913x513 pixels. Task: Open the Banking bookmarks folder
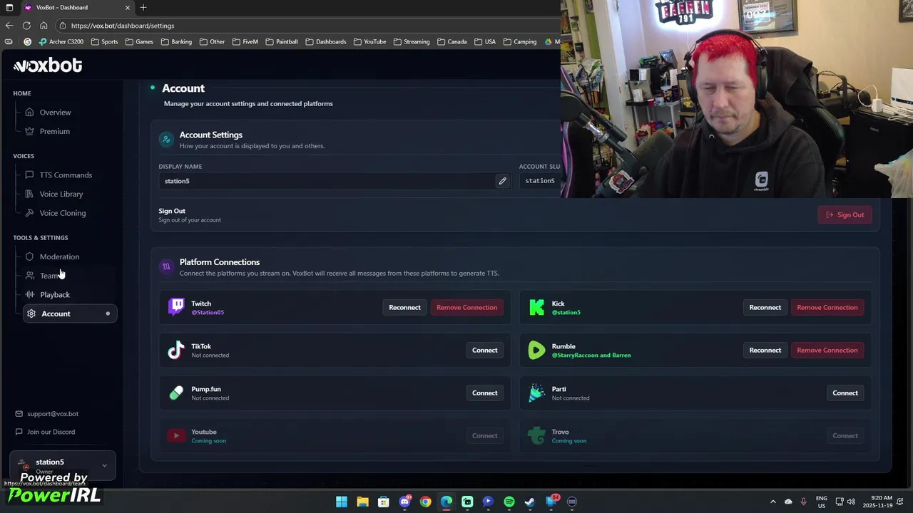pyautogui.click(x=176, y=41)
